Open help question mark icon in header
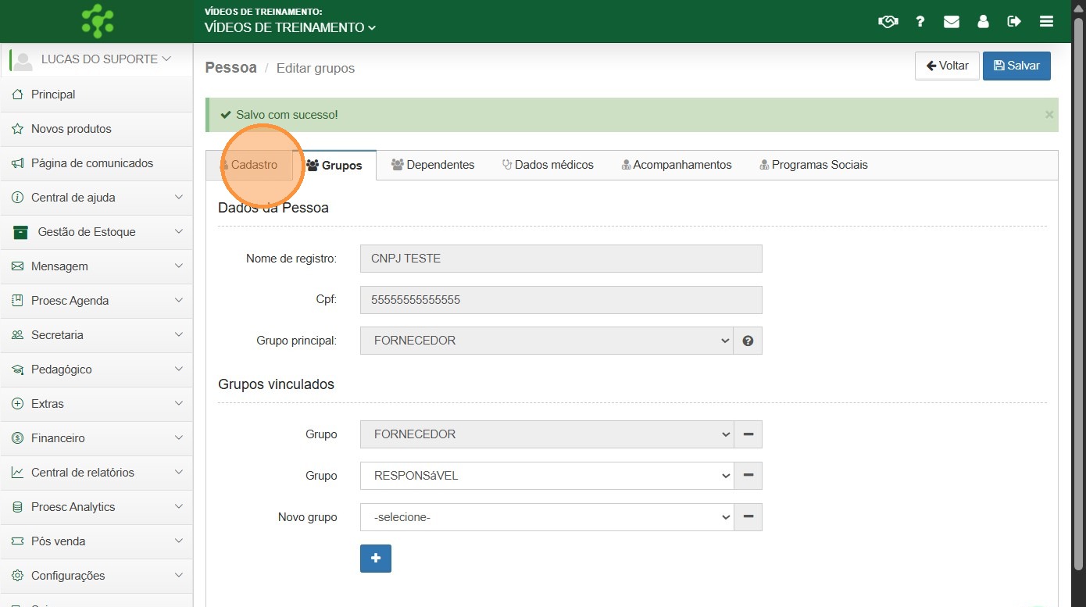The height and width of the screenshot is (607, 1086). 920,22
